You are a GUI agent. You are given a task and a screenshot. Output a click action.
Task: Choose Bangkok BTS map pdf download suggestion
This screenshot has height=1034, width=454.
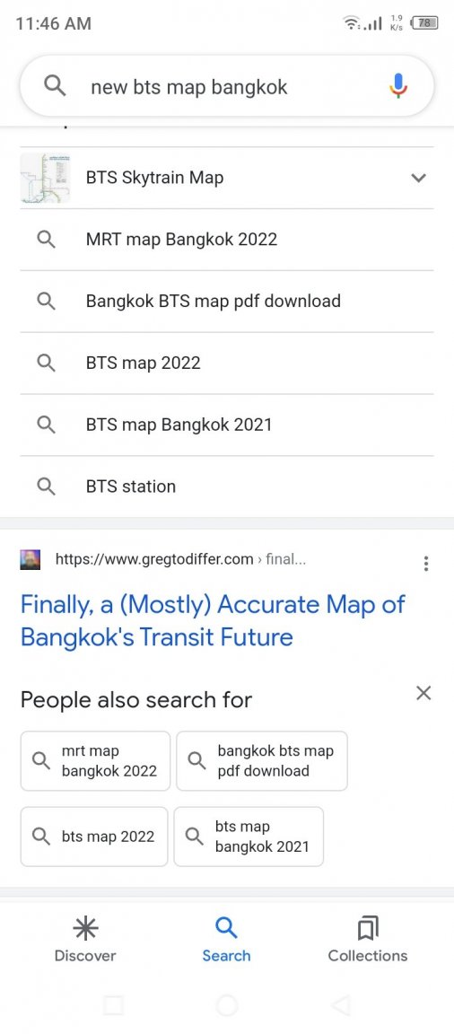tap(227, 302)
